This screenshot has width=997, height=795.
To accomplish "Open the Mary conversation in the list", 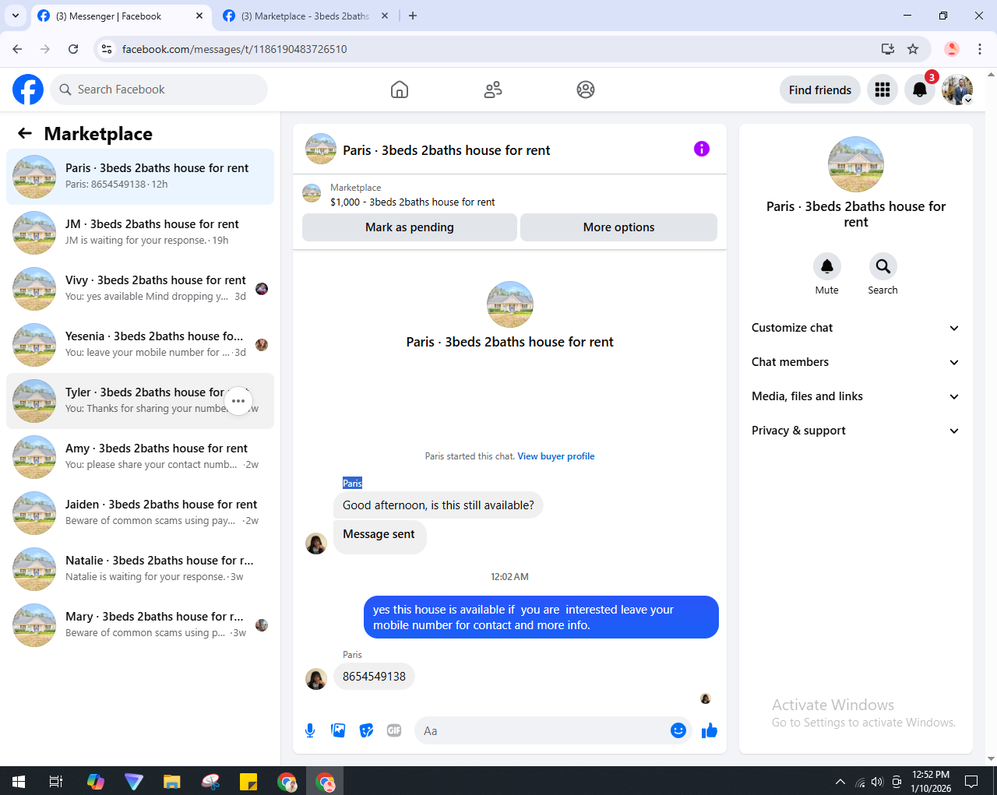I will tap(140, 625).
